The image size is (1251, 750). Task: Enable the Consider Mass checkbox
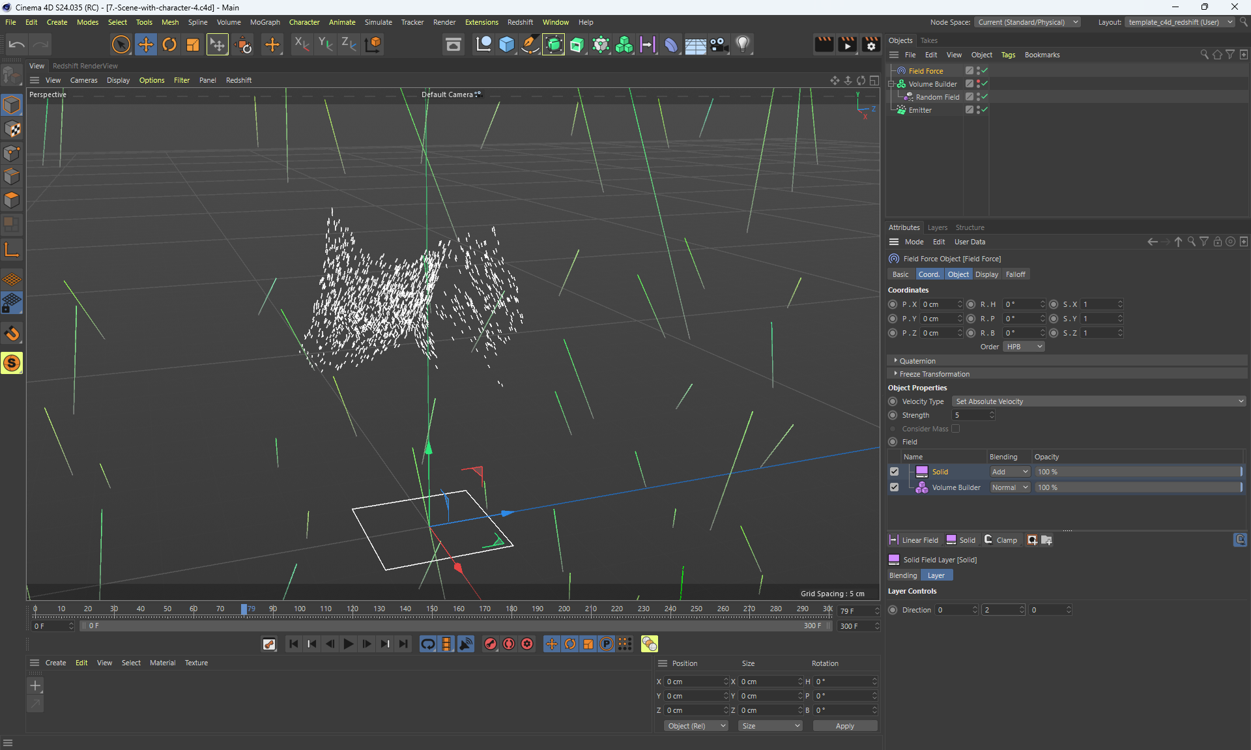coord(955,429)
